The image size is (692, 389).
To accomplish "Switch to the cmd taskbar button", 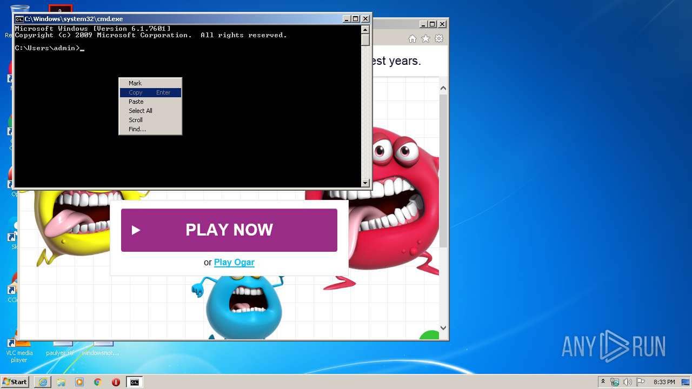I will [134, 382].
